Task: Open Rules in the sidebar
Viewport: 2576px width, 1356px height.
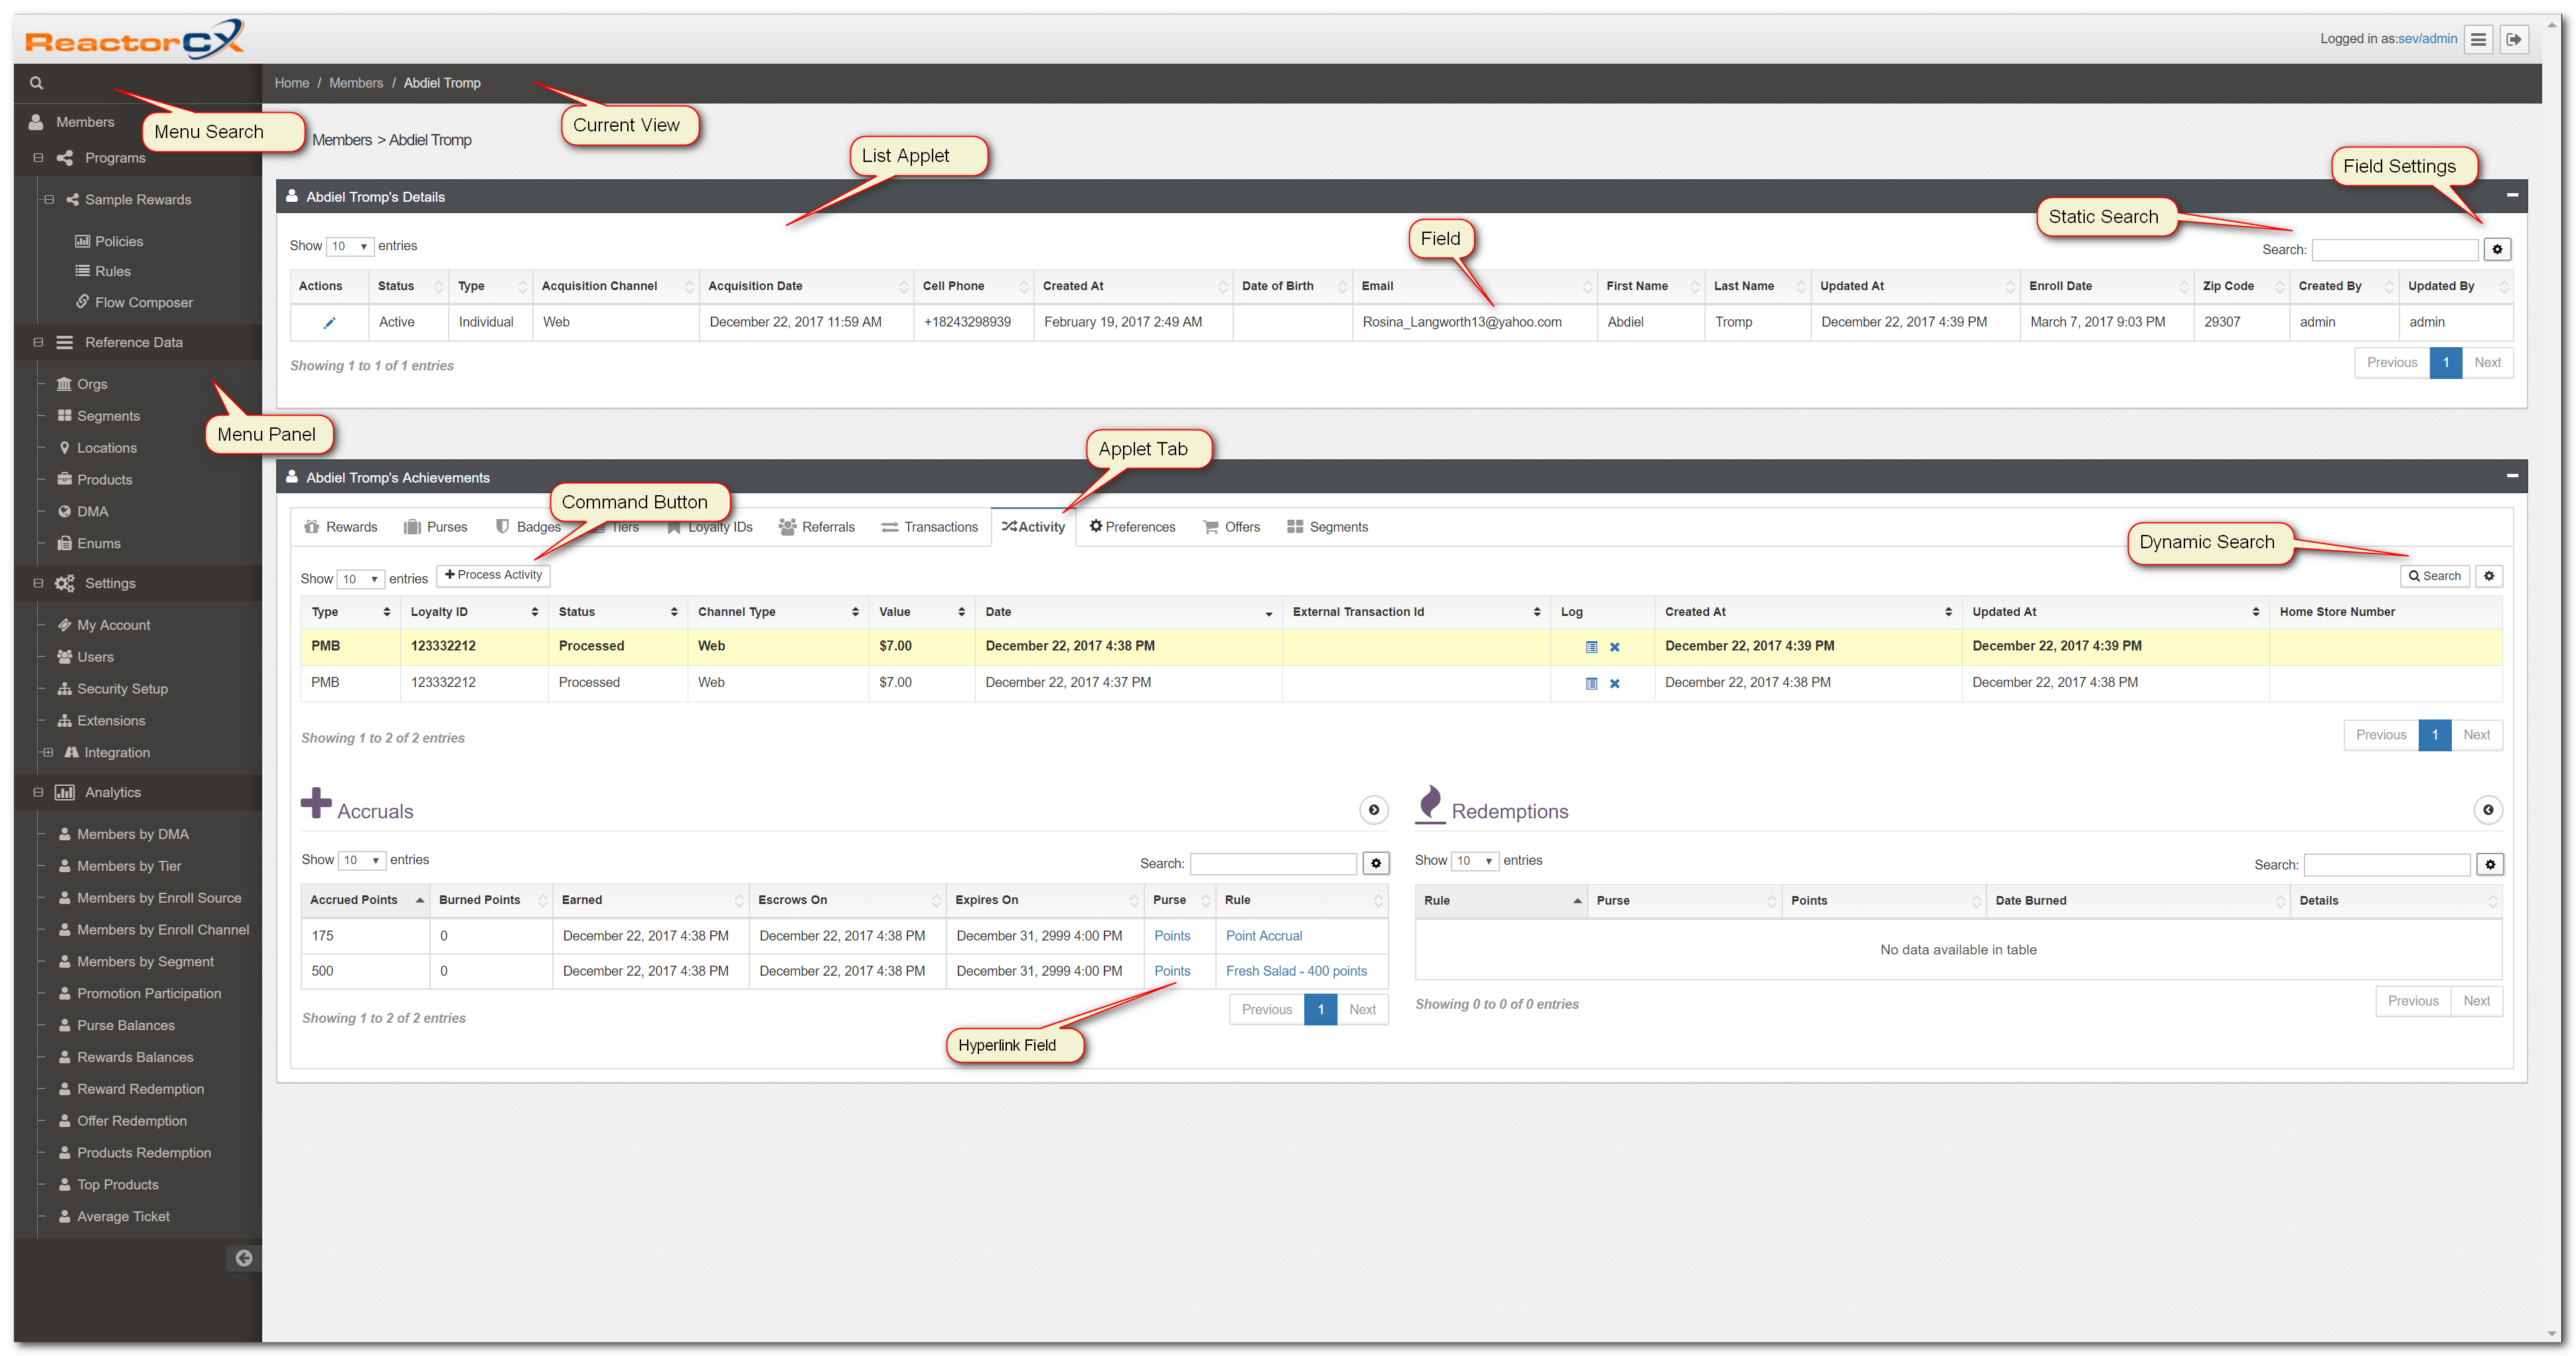Action: pos(103,271)
